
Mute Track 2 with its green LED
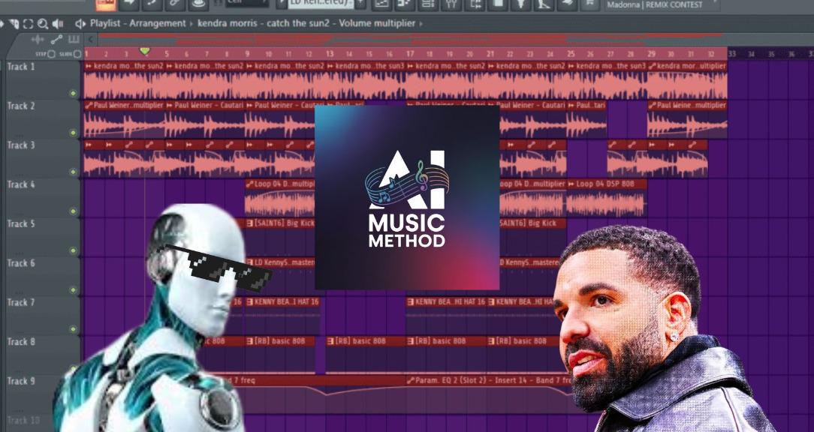click(x=73, y=133)
